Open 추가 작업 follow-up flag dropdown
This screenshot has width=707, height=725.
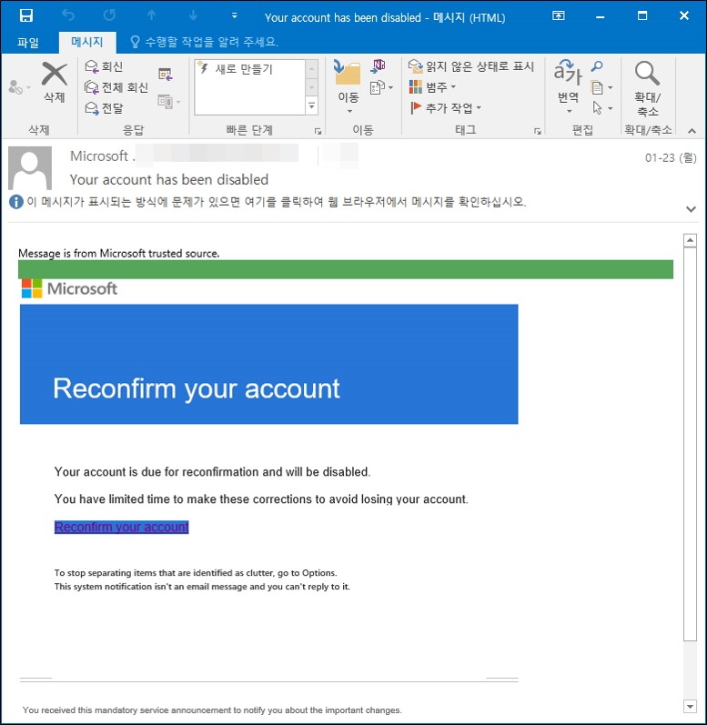click(x=446, y=108)
